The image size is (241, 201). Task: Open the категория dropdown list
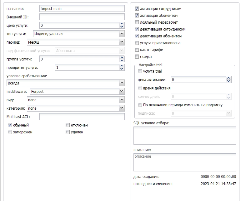(122, 108)
